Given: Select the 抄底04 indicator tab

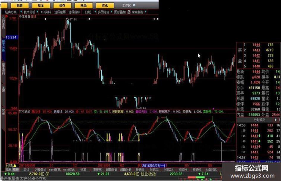Looking at the screenshot, I should pos(183,169).
